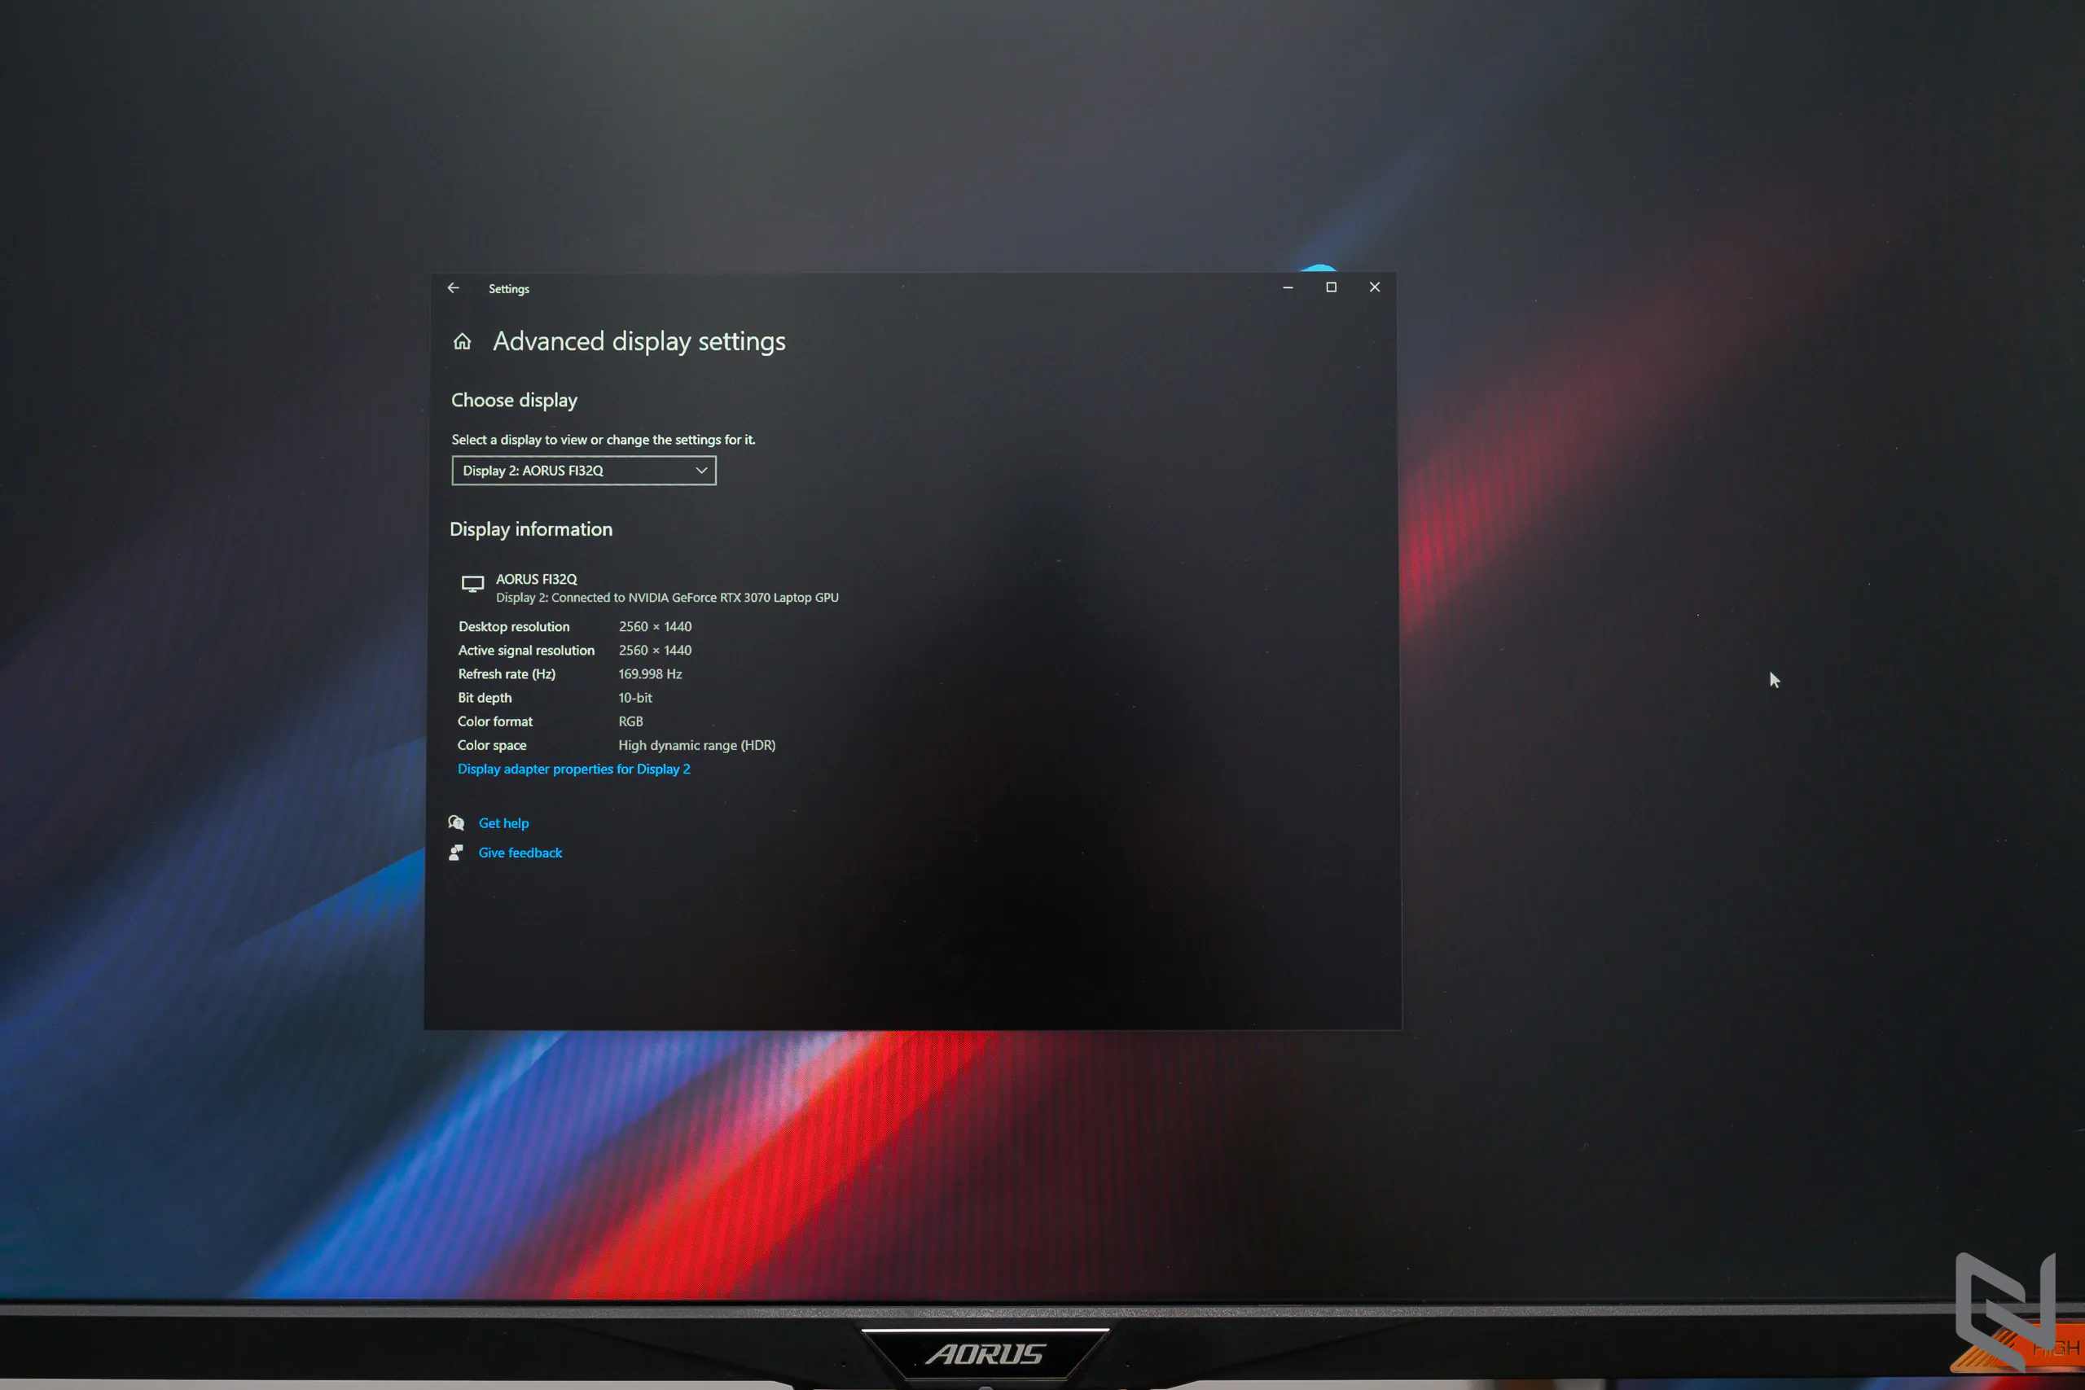Screen dimensions: 2085x1390
Task: Minimize the Settings window
Action: click(1287, 287)
